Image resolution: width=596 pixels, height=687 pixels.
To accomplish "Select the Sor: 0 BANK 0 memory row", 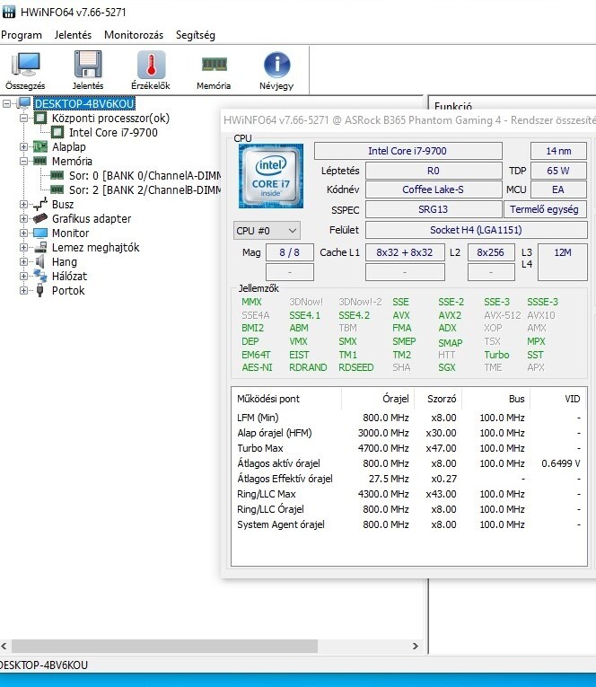I will click(145, 176).
